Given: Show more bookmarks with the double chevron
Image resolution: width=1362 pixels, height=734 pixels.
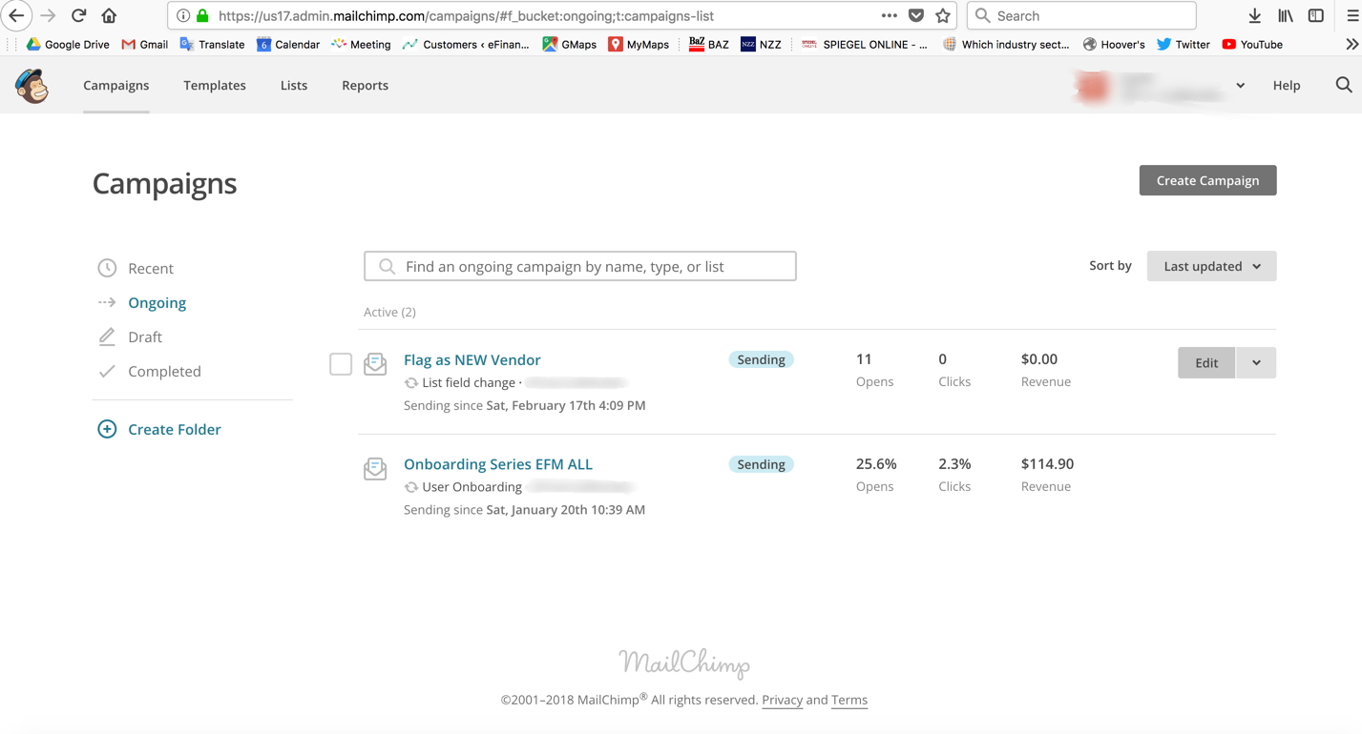Looking at the screenshot, I should (x=1352, y=44).
